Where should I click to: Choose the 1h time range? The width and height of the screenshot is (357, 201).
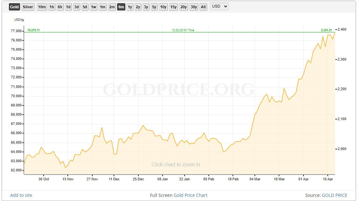click(52, 7)
